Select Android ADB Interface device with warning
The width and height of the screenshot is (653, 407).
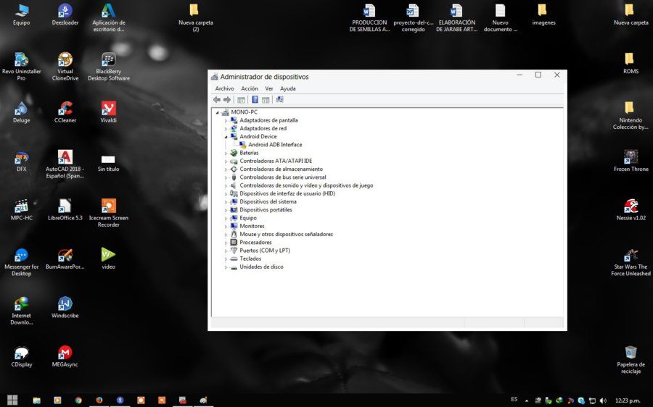tap(275, 145)
